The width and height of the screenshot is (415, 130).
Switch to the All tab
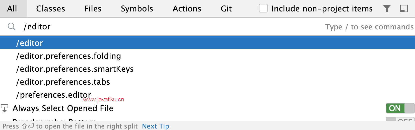pos(12,9)
